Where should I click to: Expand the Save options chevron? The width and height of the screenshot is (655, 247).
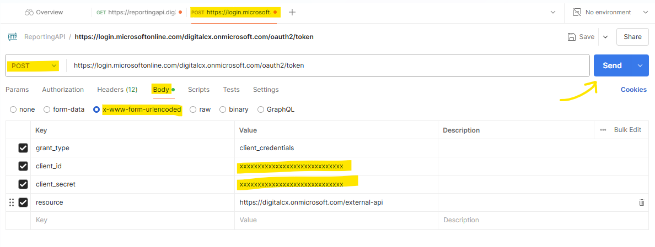coord(605,37)
